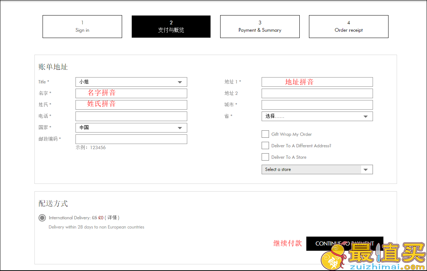Expand the 省 province dropdown

(317, 116)
